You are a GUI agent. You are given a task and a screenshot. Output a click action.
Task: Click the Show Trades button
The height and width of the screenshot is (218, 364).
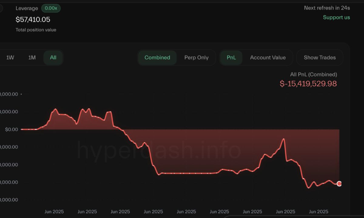[320, 58]
